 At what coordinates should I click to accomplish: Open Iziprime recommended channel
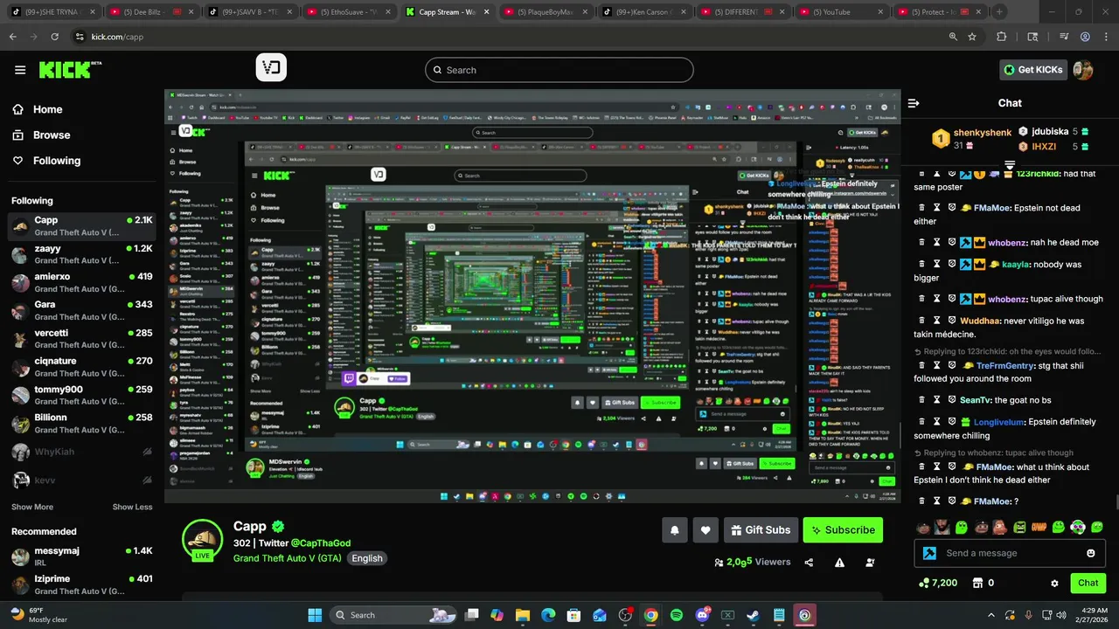82,584
